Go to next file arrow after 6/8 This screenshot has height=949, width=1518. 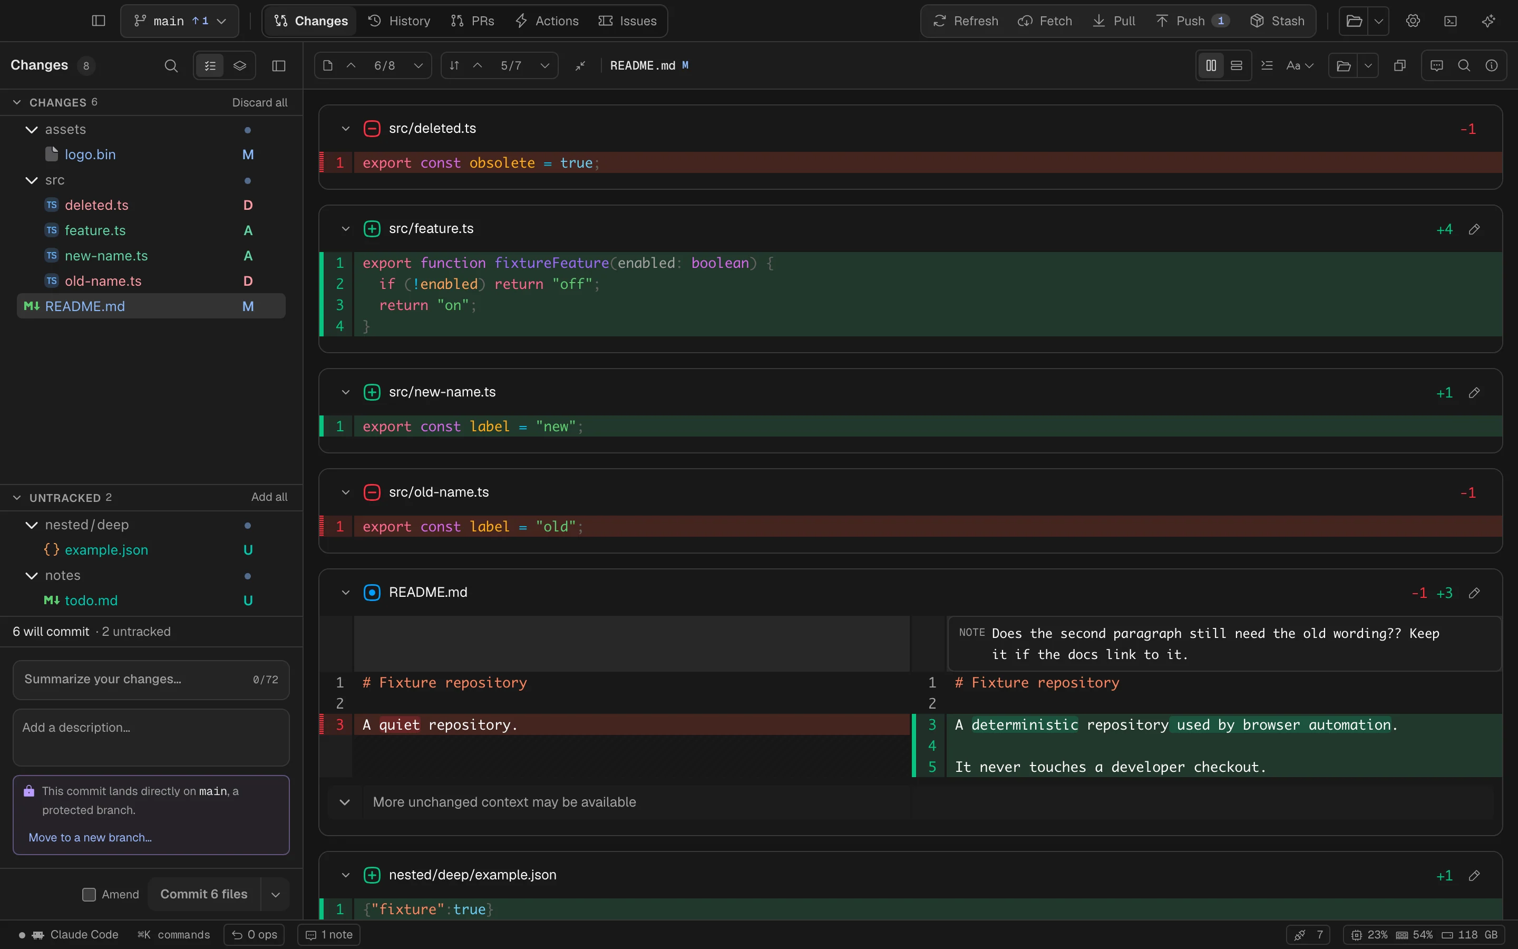point(419,65)
